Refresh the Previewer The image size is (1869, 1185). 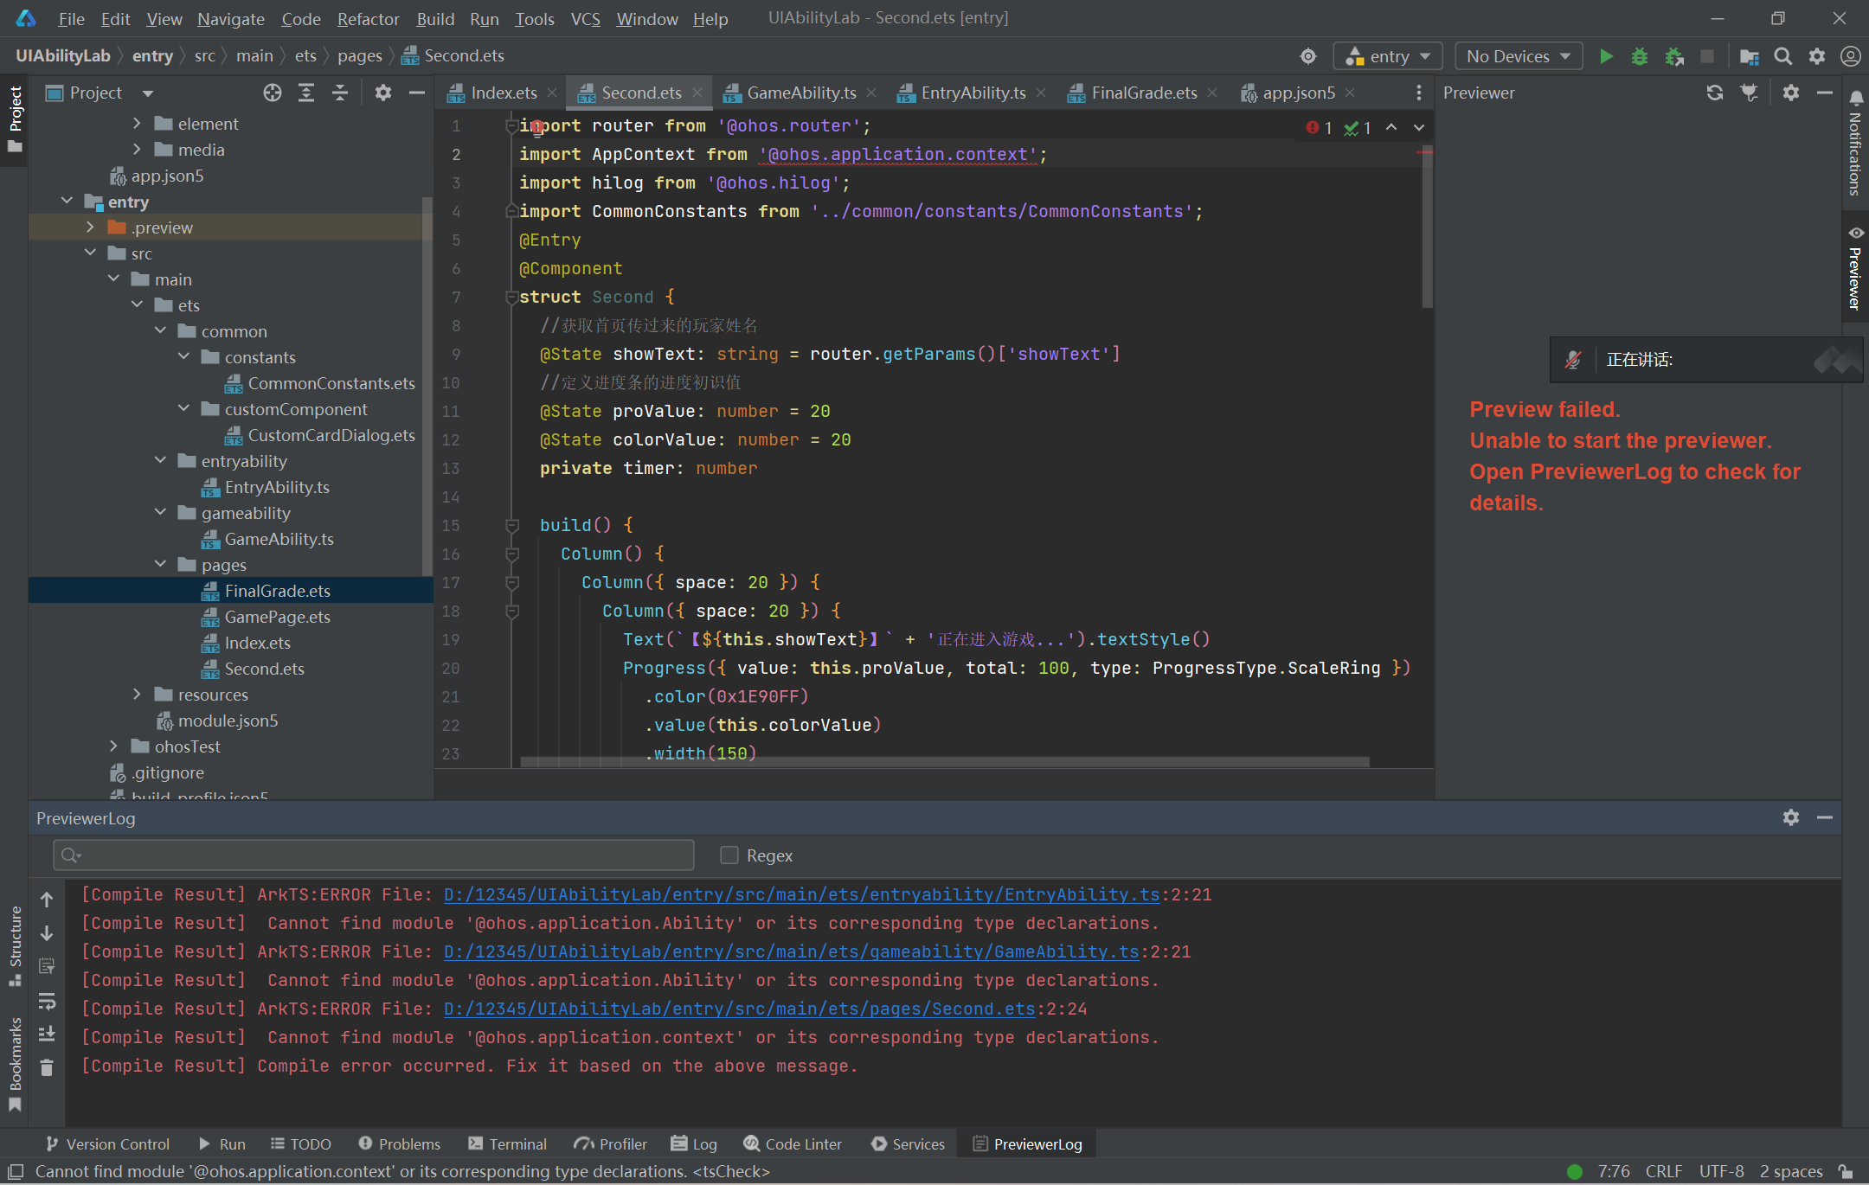[1715, 93]
